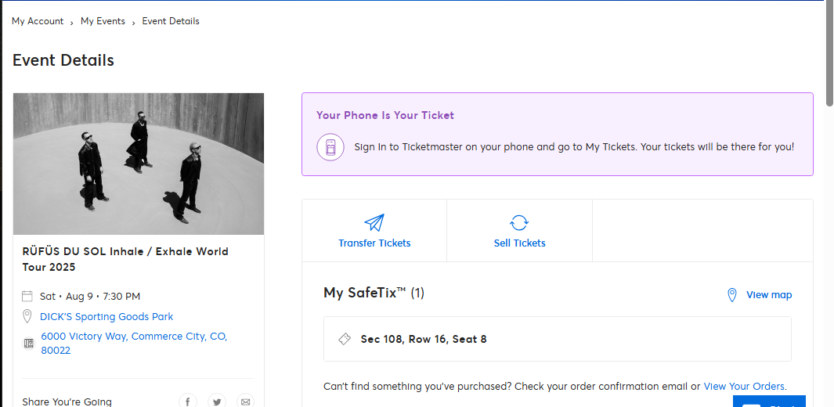Click the Sell Tickets circular arrows icon
Viewport: 834px width, 407px height.
click(x=519, y=222)
